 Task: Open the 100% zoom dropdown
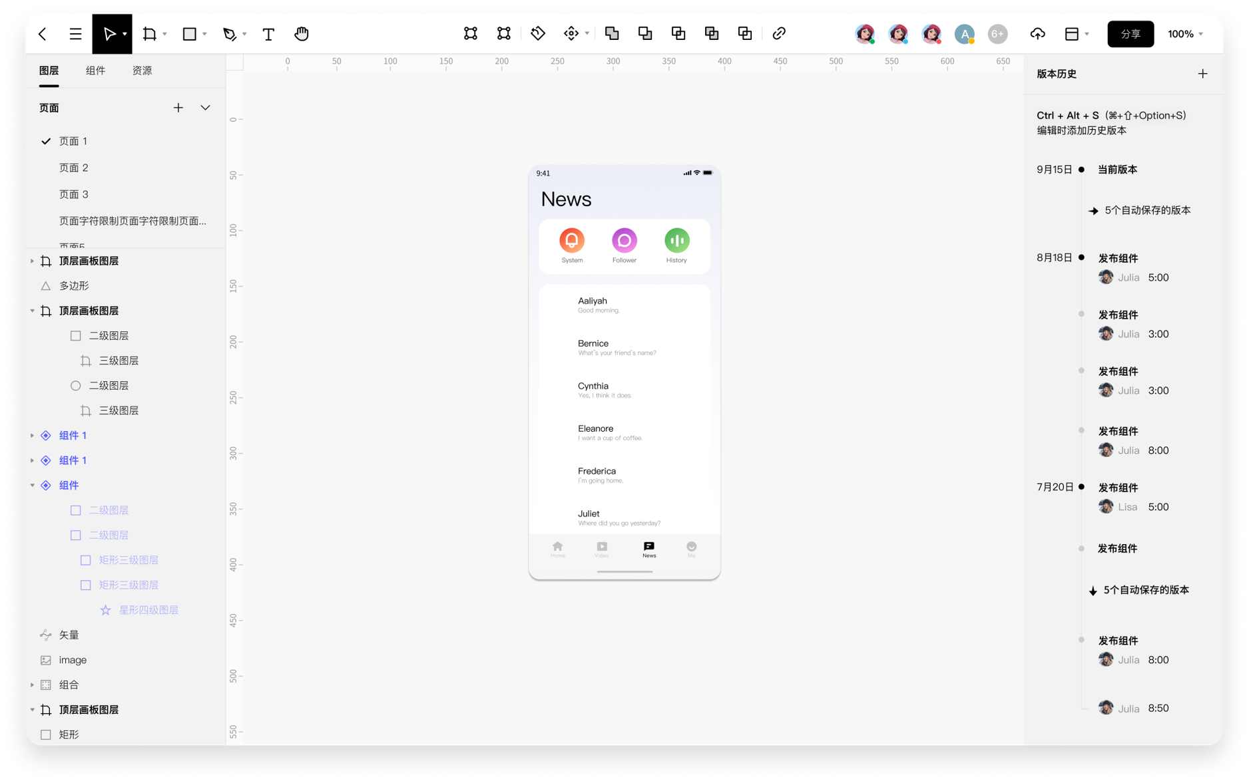tap(1186, 34)
